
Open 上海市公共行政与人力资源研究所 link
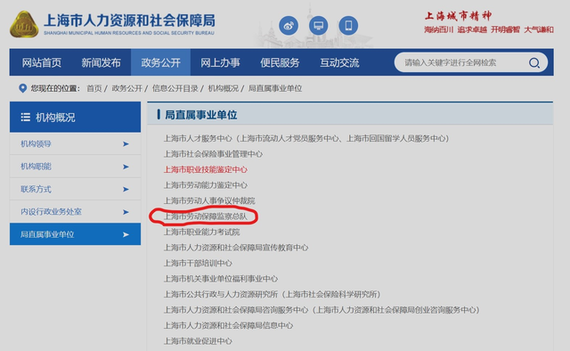272,294
